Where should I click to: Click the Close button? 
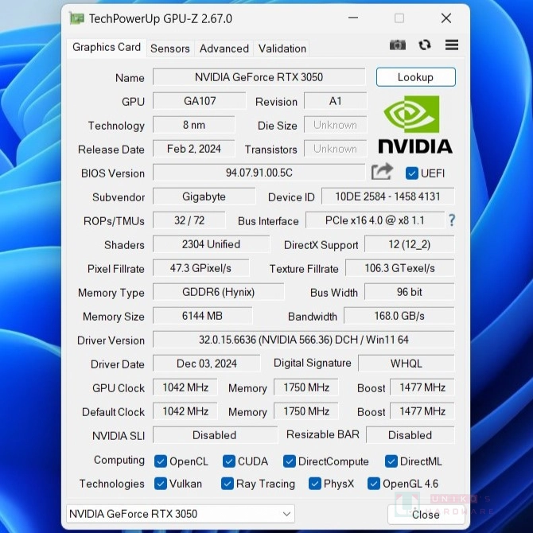coord(426,514)
